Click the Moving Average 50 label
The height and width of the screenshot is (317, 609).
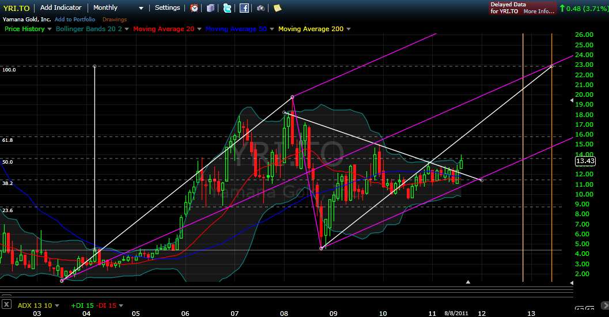pyautogui.click(x=236, y=29)
